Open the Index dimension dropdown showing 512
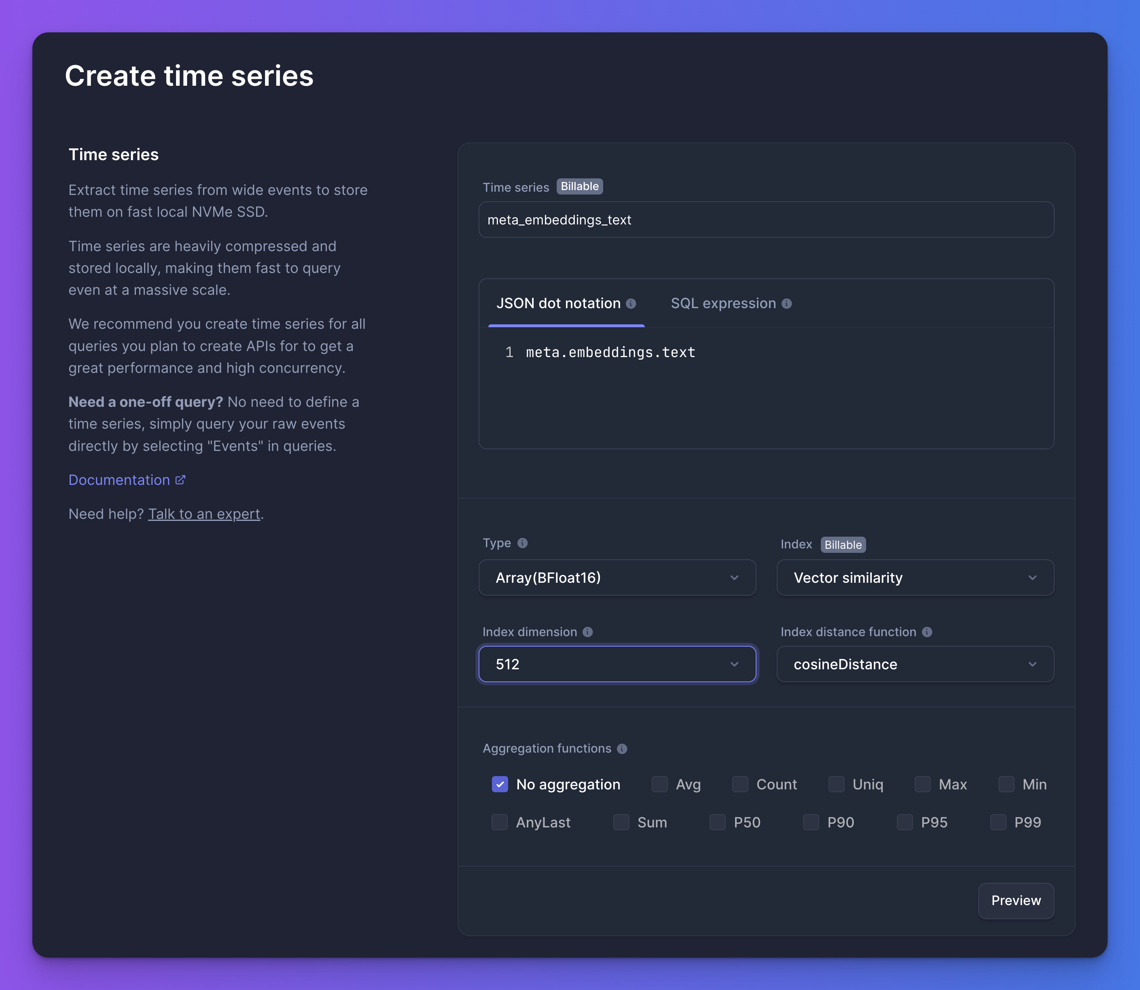The height and width of the screenshot is (990, 1140). [617, 664]
